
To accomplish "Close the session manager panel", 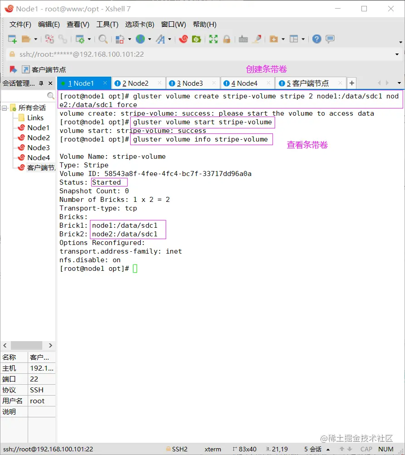I will 50,83.
